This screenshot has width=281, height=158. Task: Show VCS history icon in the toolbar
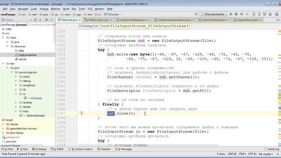click(265, 14)
